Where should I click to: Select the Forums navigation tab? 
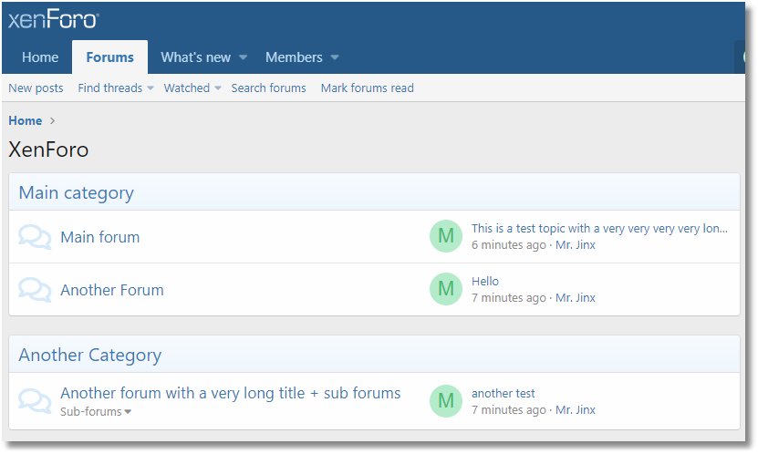(x=109, y=57)
